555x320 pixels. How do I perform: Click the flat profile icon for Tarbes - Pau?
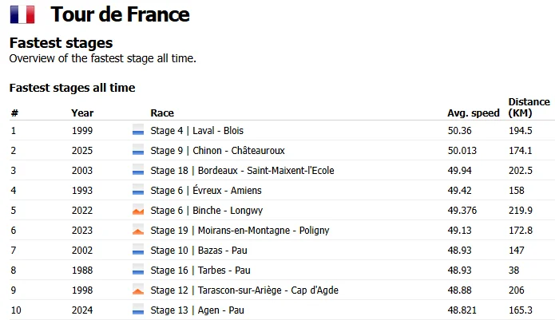pyautogui.click(x=138, y=270)
